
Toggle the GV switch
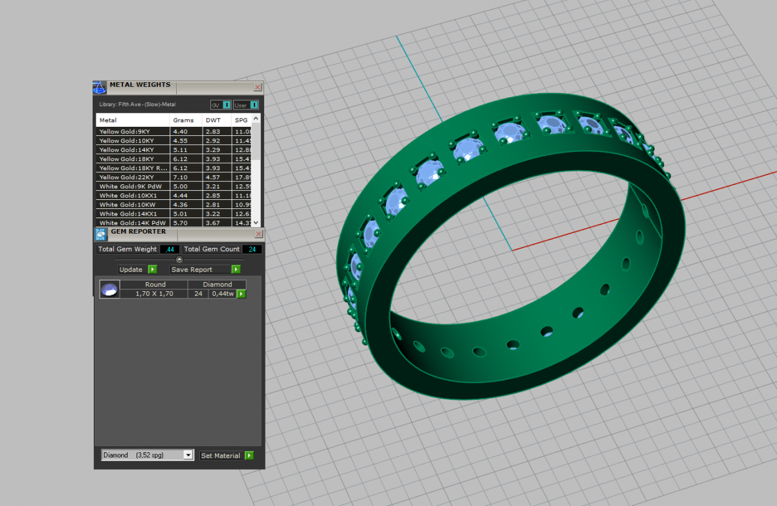pyautogui.click(x=227, y=105)
